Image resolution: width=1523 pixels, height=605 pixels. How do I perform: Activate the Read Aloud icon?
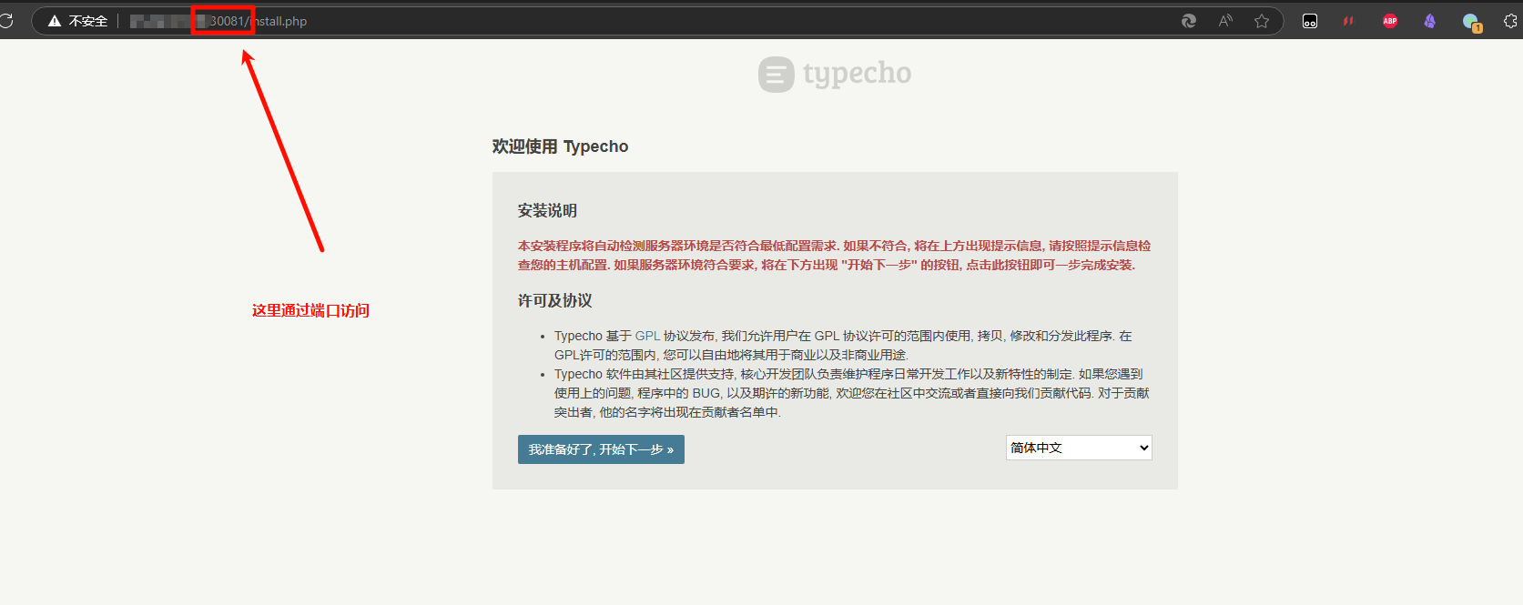pos(1225,21)
